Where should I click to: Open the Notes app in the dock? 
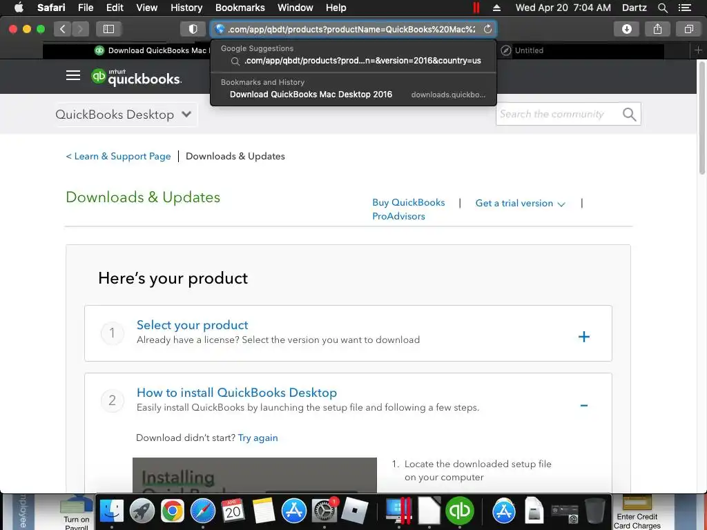point(264,511)
